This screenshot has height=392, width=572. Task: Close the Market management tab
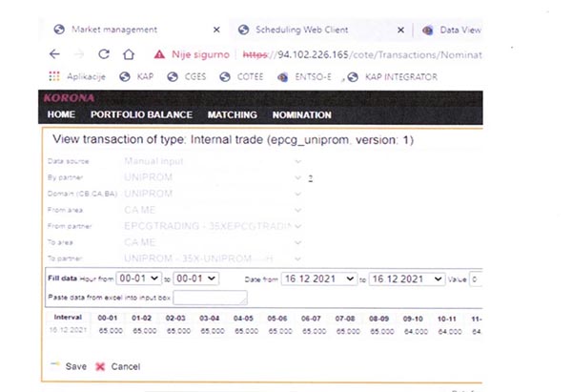click(x=216, y=31)
